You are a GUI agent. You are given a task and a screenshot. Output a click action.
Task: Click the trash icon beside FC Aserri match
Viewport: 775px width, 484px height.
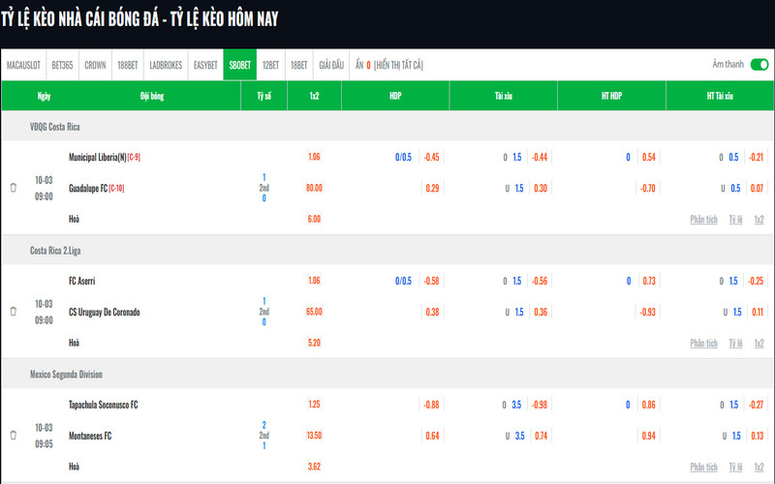14,312
